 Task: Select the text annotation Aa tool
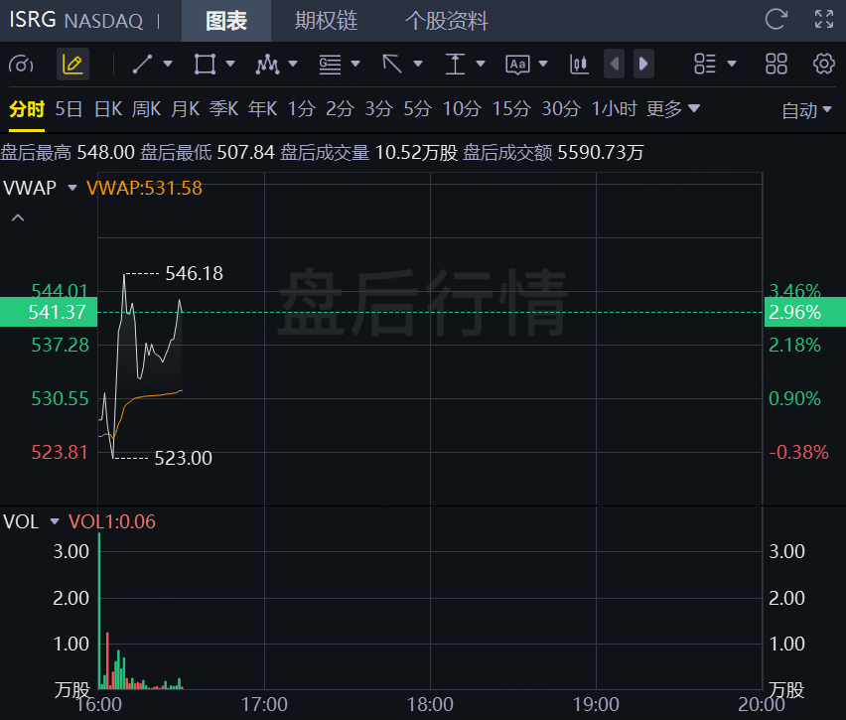click(x=517, y=65)
